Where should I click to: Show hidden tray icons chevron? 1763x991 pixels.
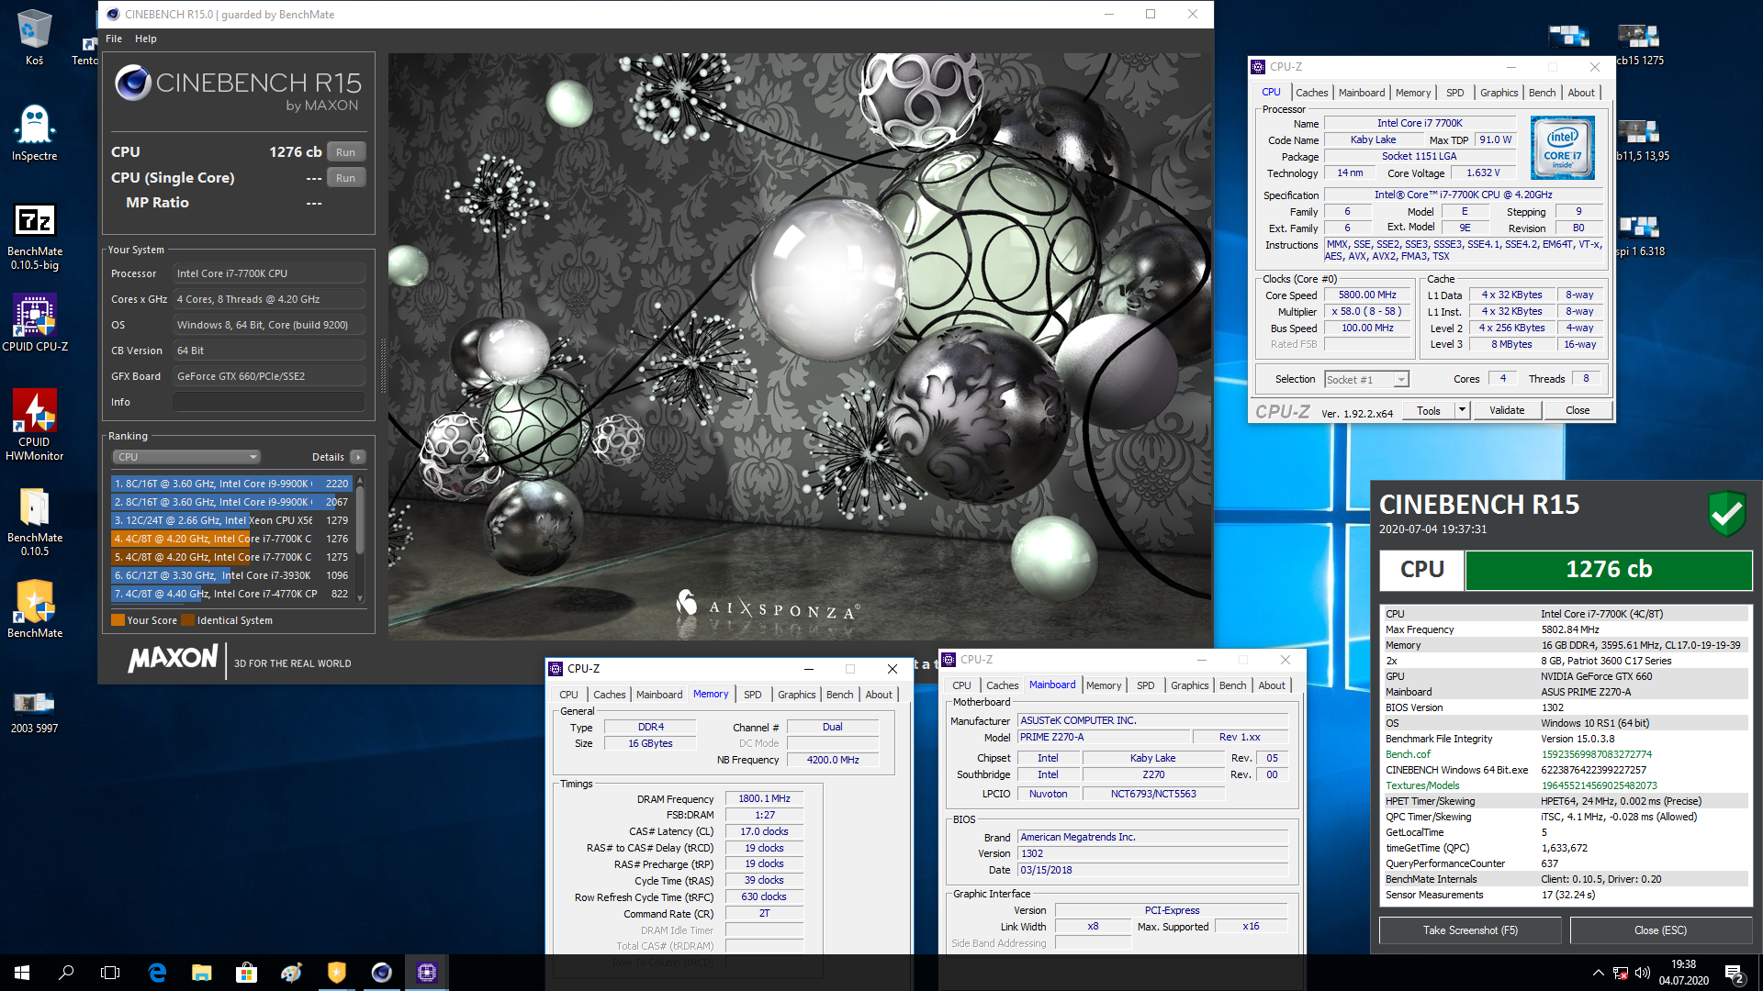[1599, 973]
